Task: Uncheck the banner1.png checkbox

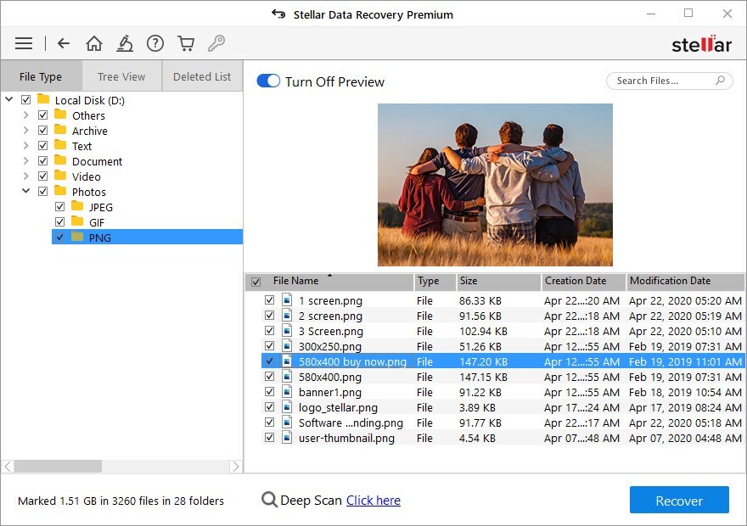Action: click(270, 392)
